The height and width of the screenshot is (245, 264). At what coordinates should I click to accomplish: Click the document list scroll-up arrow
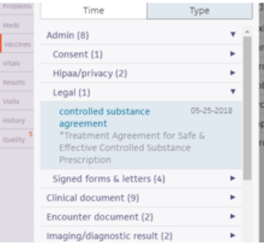click(247, 32)
